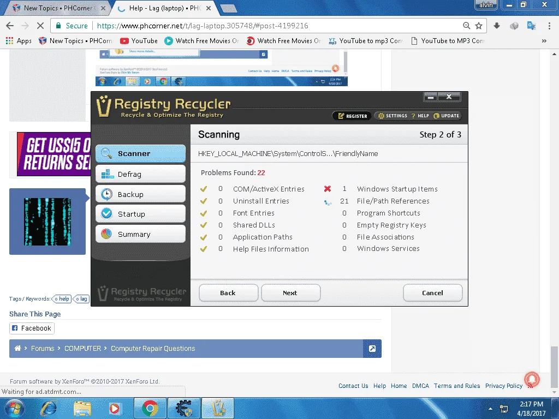The height and width of the screenshot is (419, 559).
Task: Open the Scanner section in Registry Recycler
Action: pos(140,153)
